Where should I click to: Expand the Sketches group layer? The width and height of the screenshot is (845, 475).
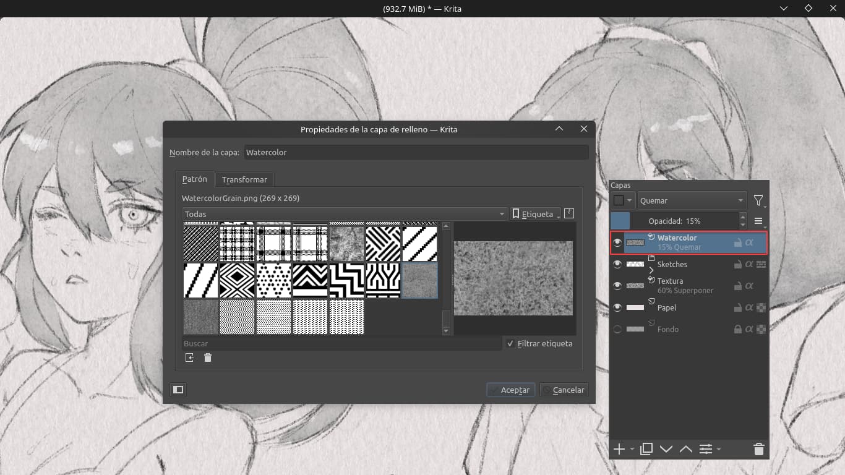click(x=651, y=270)
